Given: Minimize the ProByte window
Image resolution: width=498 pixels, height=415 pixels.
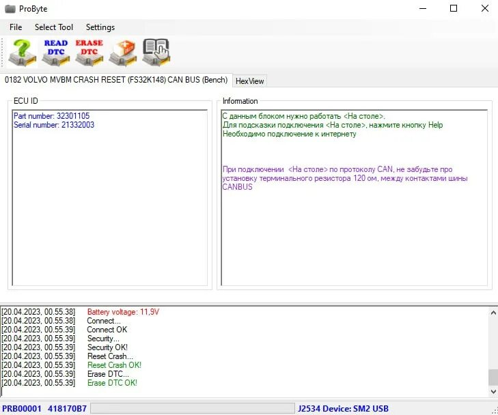Looking at the screenshot, I should click(423, 9).
